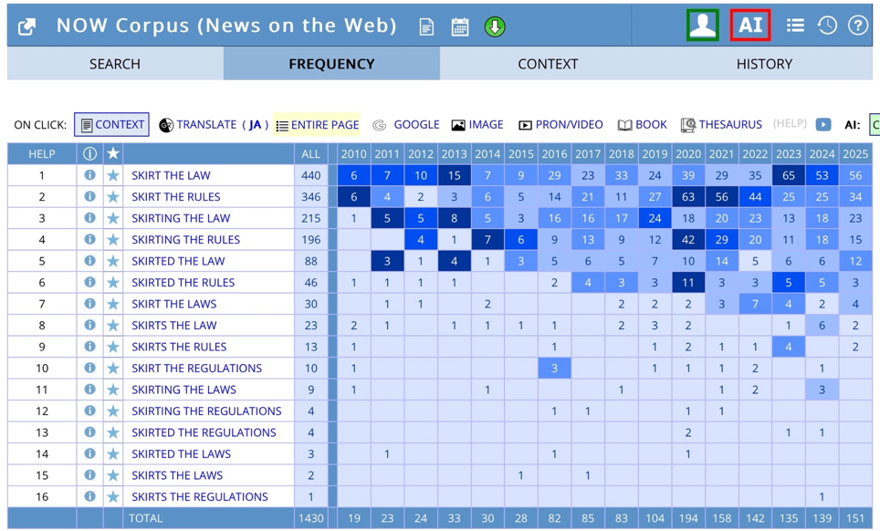Open info for SKIRT THE LAWS
This screenshot has height=531, width=880.
click(x=89, y=303)
